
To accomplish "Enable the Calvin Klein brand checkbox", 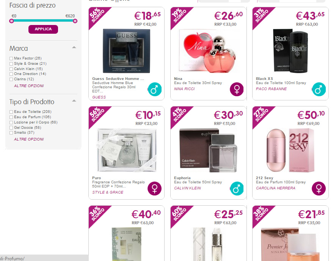I will click(x=11, y=69).
